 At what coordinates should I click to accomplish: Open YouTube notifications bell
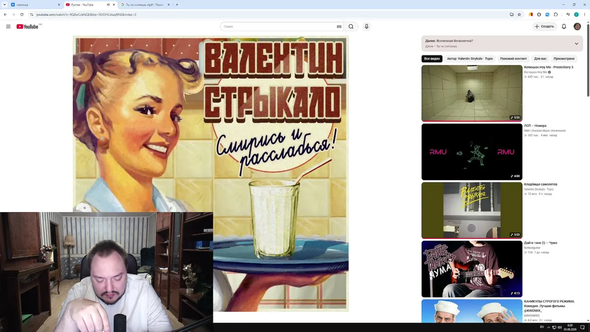(x=564, y=26)
